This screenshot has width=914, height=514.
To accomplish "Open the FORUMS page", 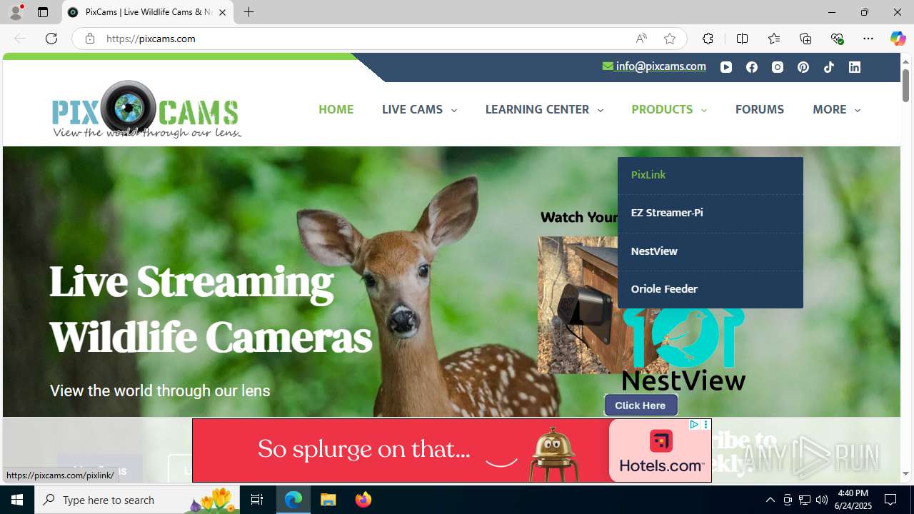I will [x=760, y=109].
